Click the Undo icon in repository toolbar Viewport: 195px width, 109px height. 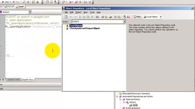click(71, 17)
